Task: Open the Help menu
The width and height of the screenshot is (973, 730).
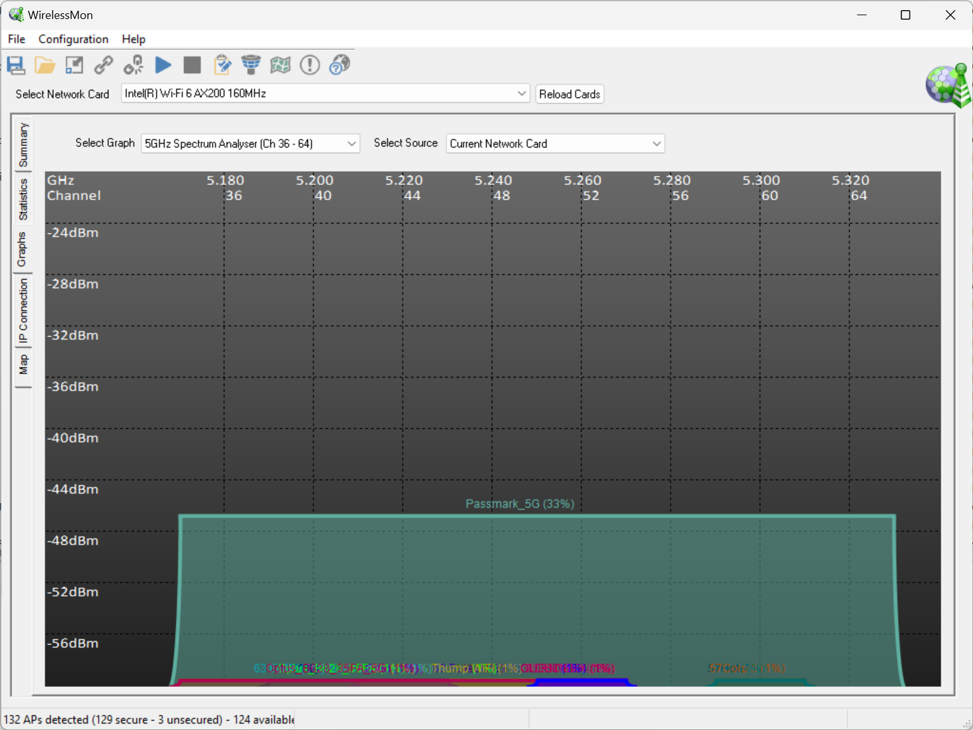Action: (x=134, y=39)
